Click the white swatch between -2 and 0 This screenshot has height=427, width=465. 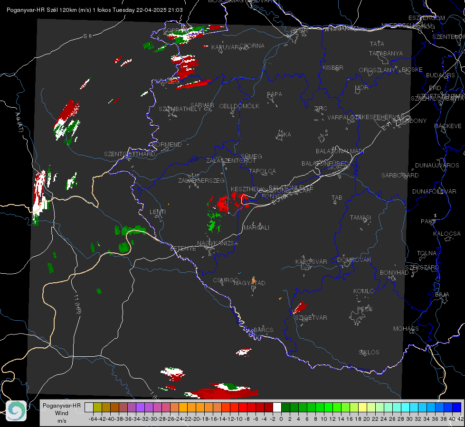coord(277,408)
